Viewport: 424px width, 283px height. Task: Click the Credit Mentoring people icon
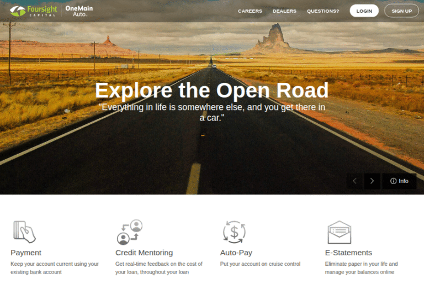(x=130, y=232)
